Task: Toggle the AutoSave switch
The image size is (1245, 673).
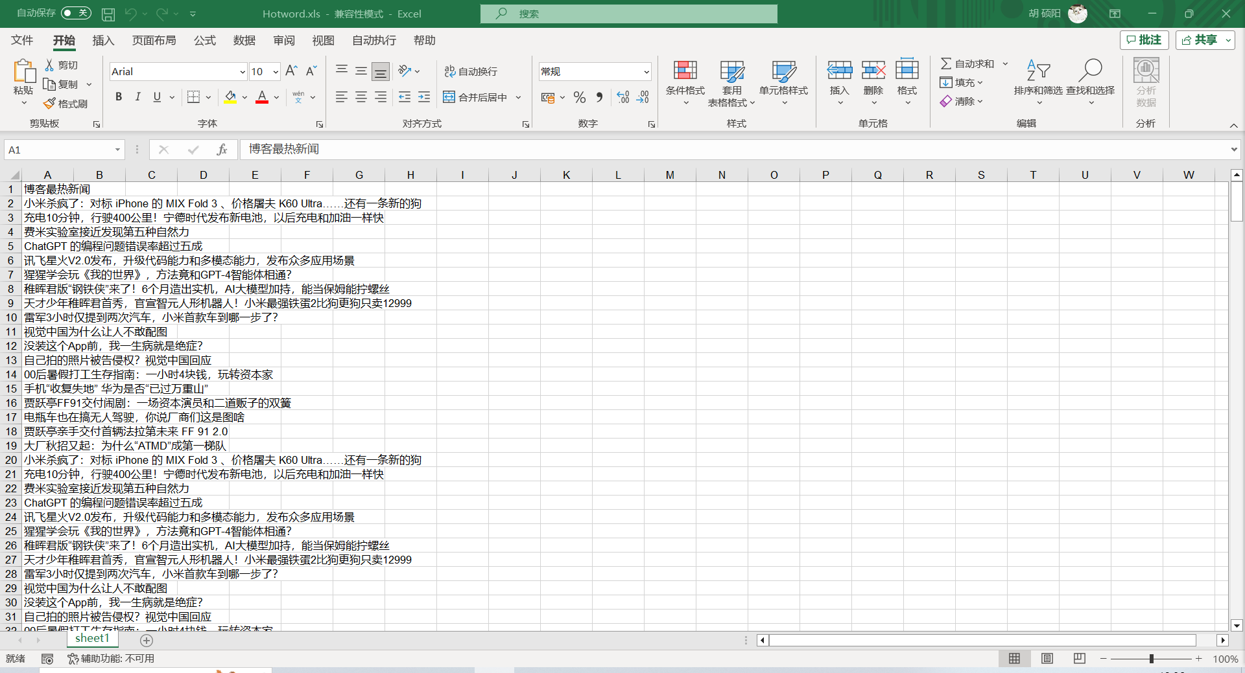Action: pyautogui.click(x=76, y=13)
